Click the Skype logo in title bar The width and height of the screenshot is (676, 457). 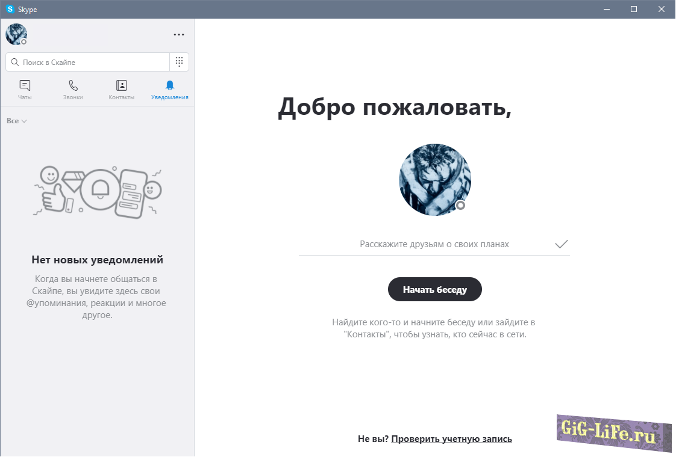pos(10,9)
